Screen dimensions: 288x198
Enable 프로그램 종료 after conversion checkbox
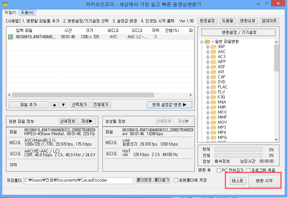click(x=248, y=170)
